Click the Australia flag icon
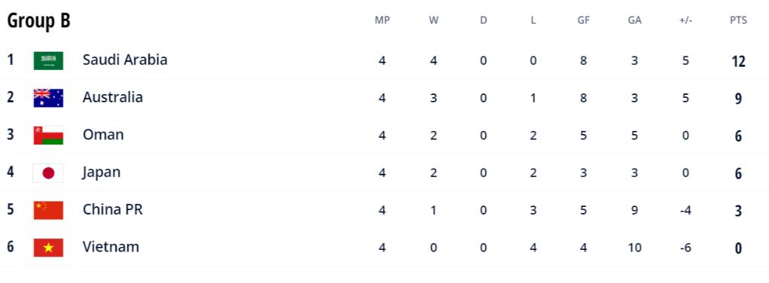Viewport: 769px width, 283px height. point(48,98)
